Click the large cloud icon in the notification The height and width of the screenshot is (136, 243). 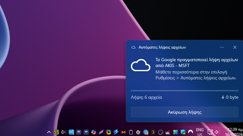point(140,66)
